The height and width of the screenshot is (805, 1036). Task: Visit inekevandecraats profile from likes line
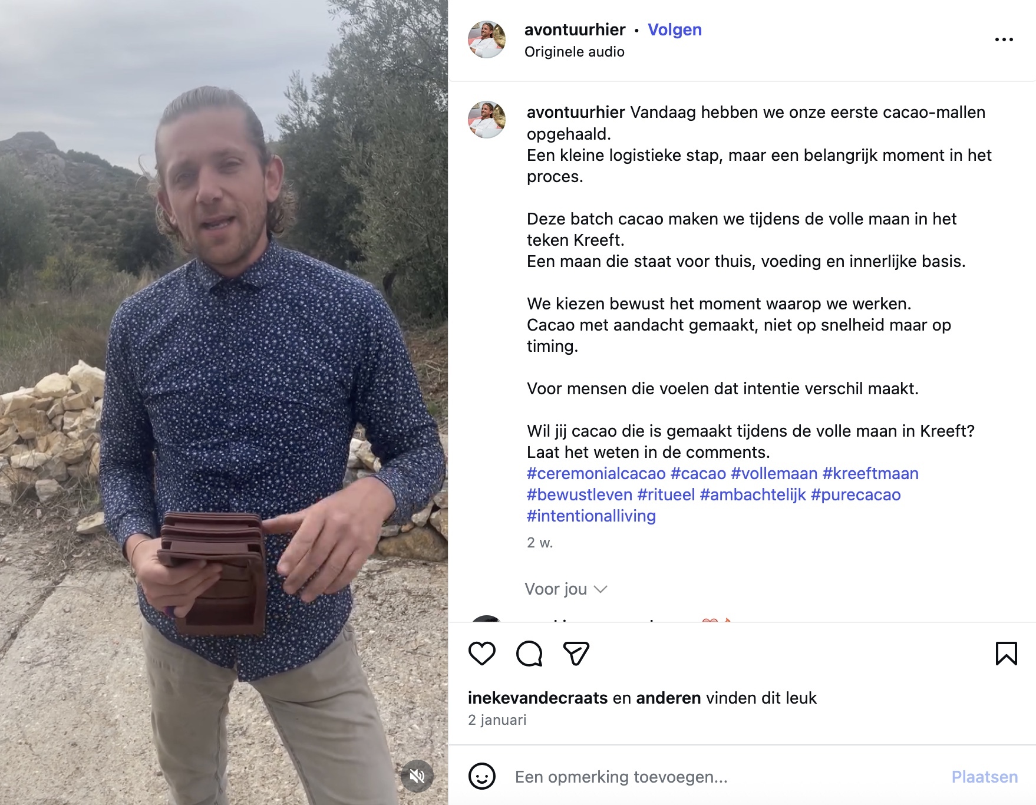coord(537,698)
